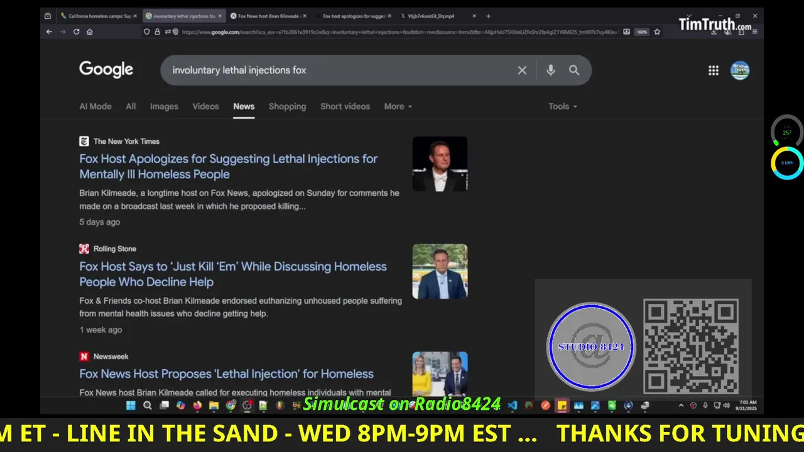Click the address bar URL
The height and width of the screenshot is (452, 804).
tap(399, 32)
